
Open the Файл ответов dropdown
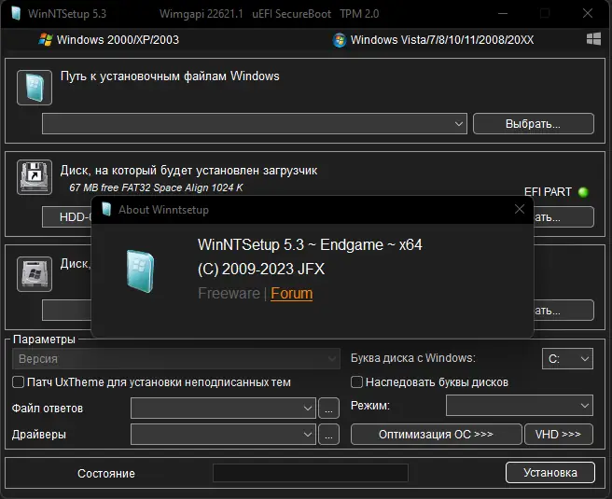[x=223, y=409]
